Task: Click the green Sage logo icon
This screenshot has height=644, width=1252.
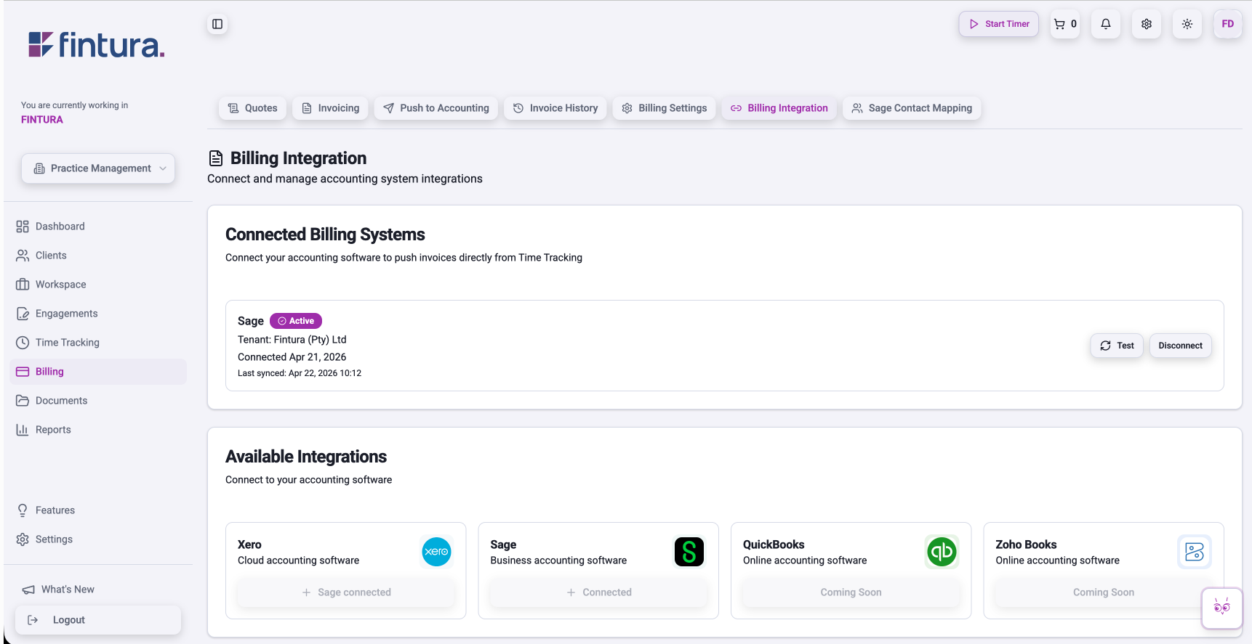Action: 689,552
